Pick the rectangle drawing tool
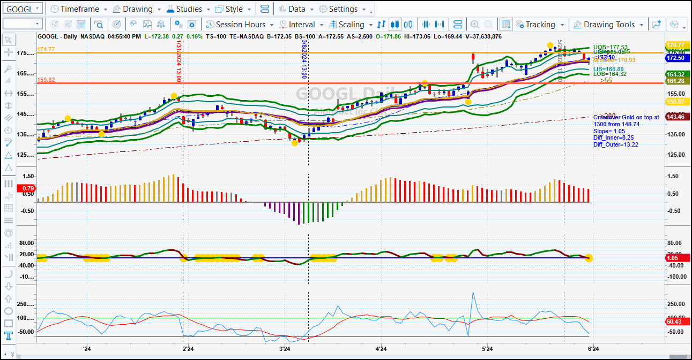 [9, 323]
